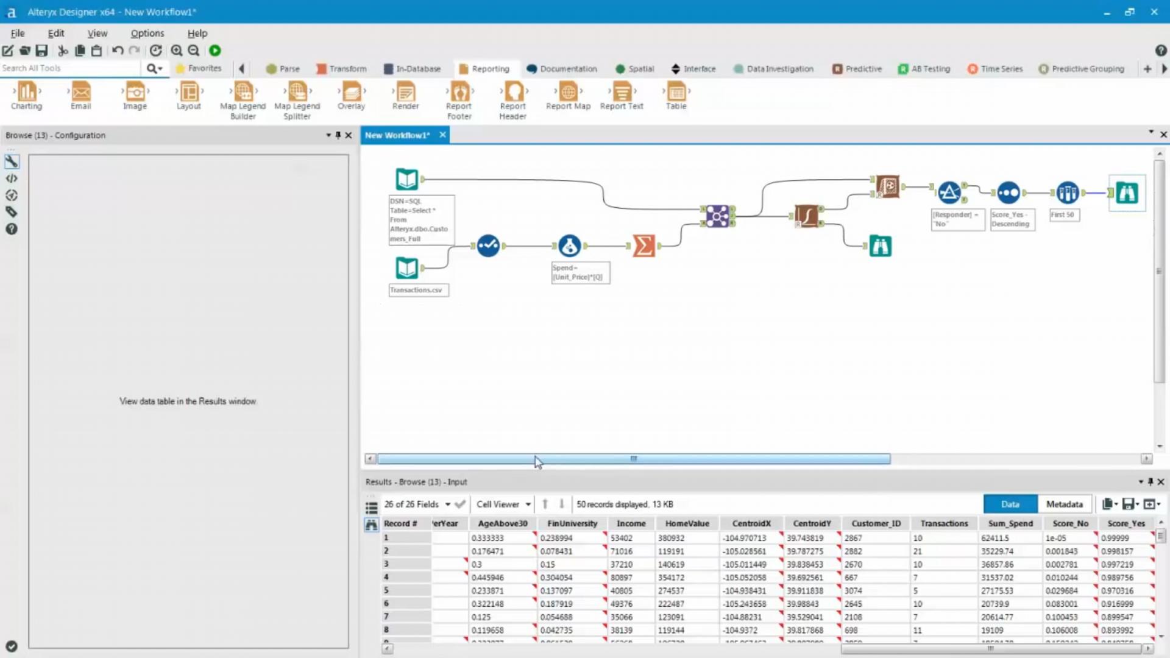Click the Undo arrow in the toolbar
Screen dimensions: 1170x658
(118, 51)
